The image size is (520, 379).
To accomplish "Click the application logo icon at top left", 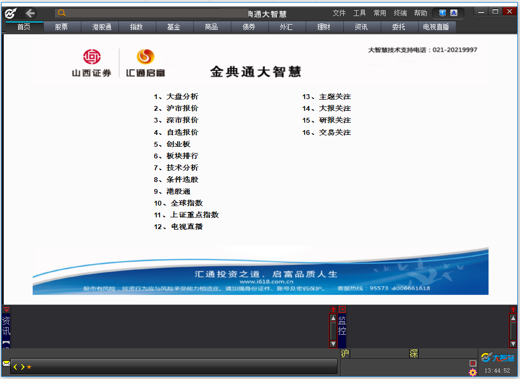I will click(x=11, y=13).
